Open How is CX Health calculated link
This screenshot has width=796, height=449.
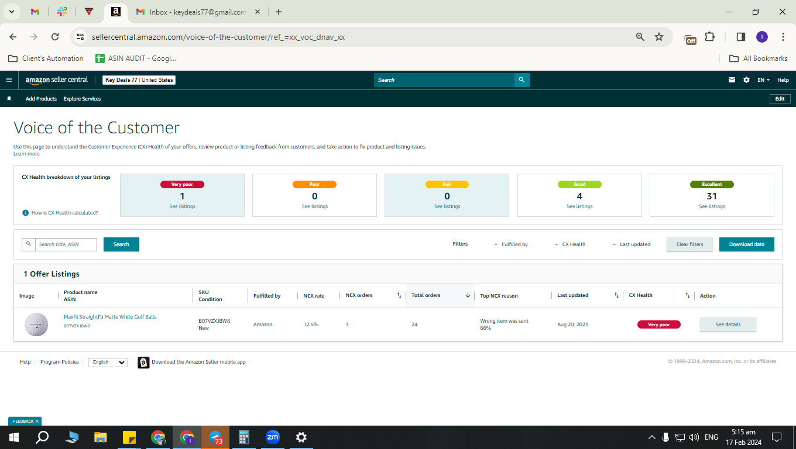coord(65,213)
